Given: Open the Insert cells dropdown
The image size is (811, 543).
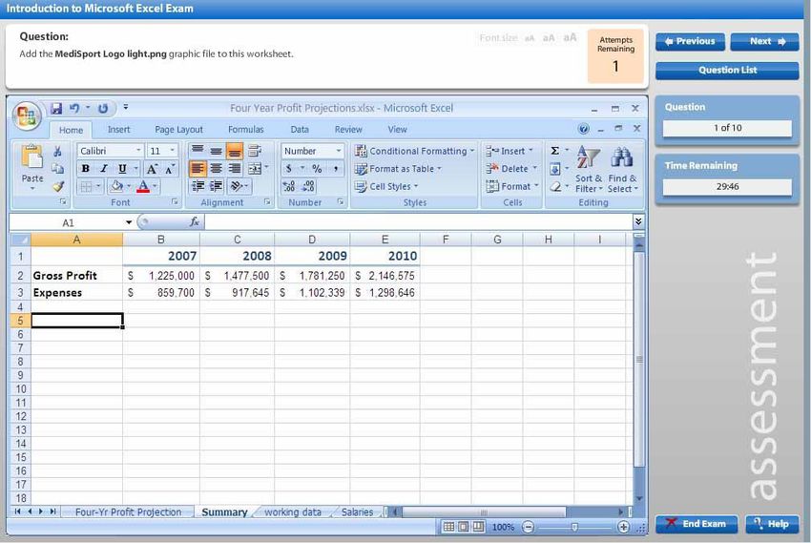Looking at the screenshot, I should [509, 151].
